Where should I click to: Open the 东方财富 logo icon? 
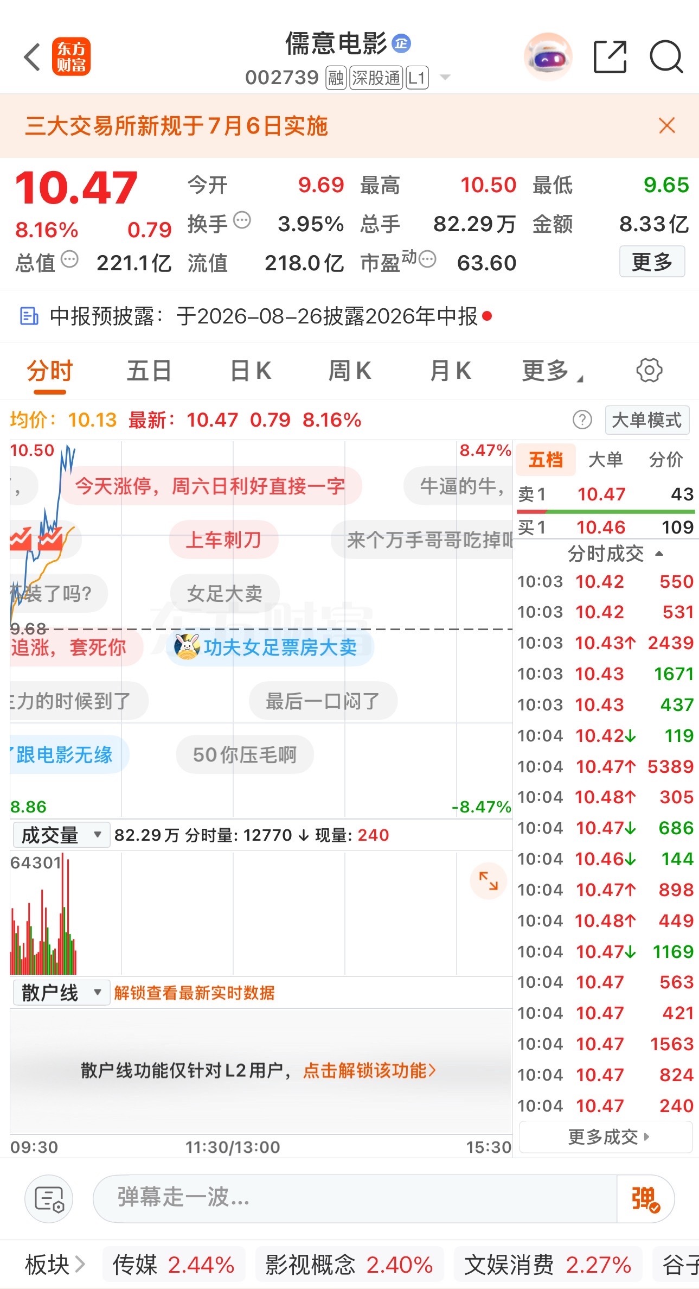tap(71, 56)
